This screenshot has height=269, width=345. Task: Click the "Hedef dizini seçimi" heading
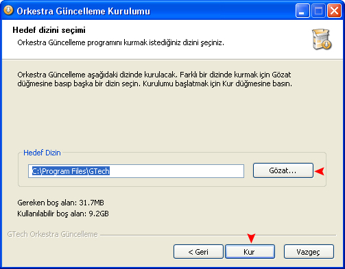tap(49, 30)
